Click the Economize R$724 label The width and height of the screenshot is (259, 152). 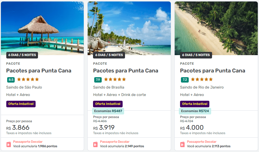pyautogui.click(x=195, y=111)
